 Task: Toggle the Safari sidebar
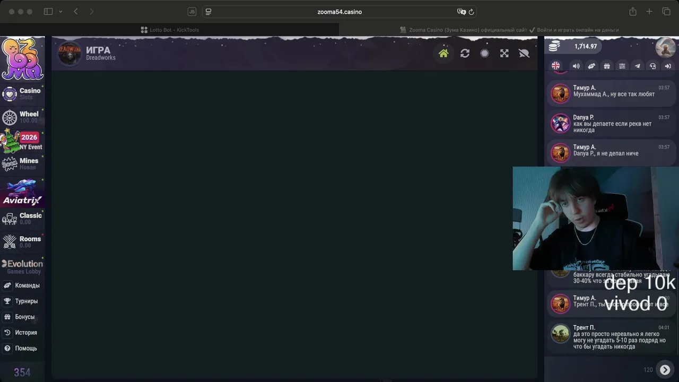[x=48, y=12]
